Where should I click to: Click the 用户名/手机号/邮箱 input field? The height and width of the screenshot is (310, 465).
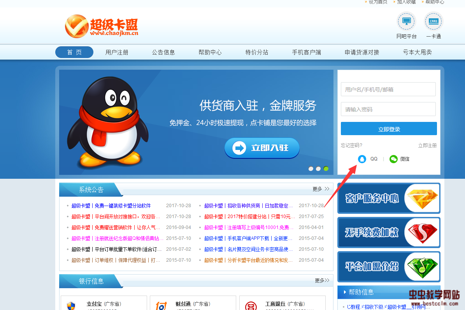pos(388,89)
